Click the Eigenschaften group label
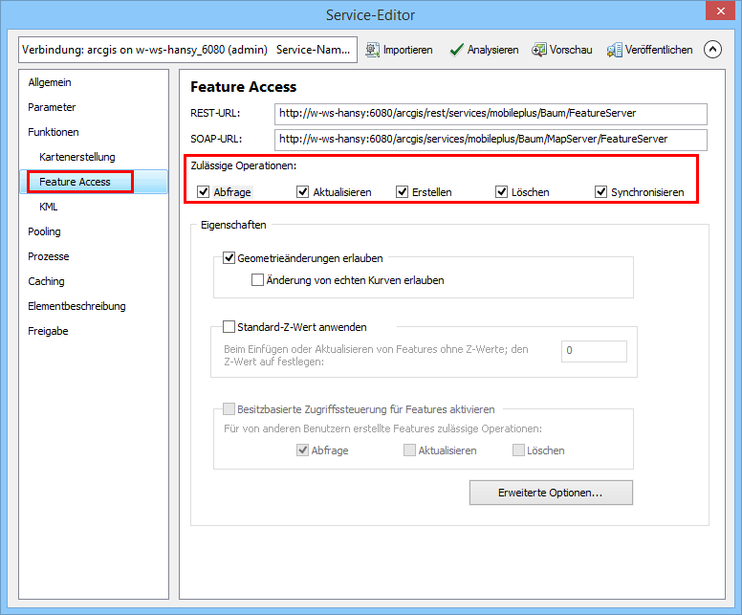This screenshot has width=742, height=615. (233, 225)
